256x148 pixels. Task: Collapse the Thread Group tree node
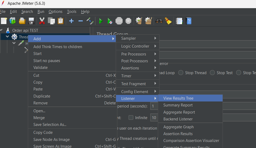click(7, 37)
